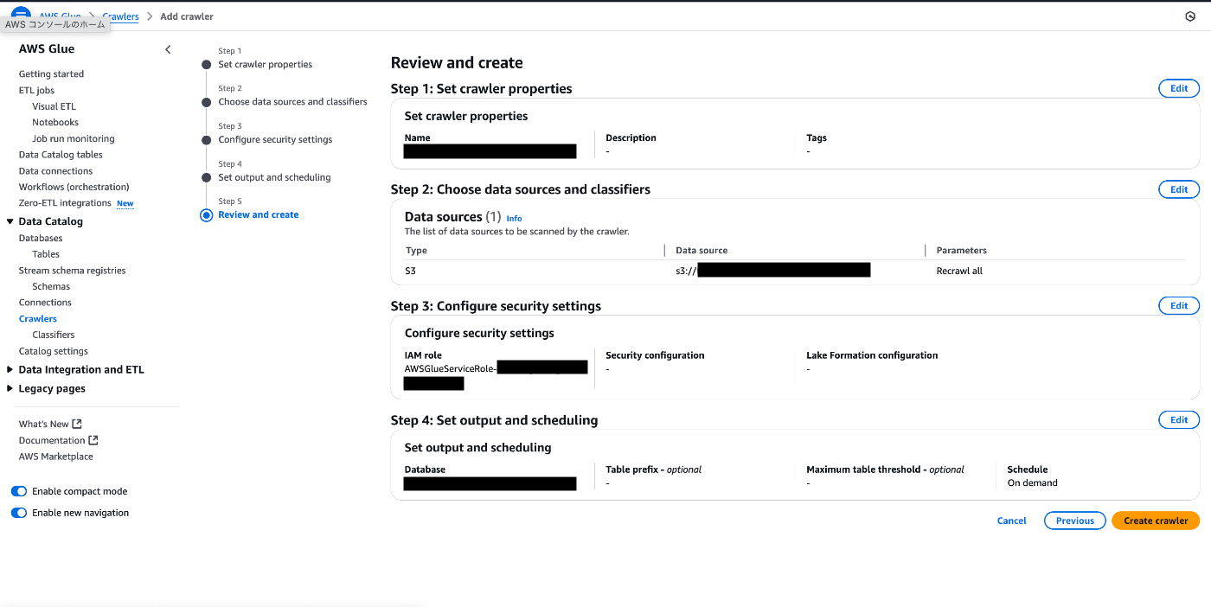Open the services menu hamburger icon
This screenshot has height=607, width=1211.
coord(21,15)
